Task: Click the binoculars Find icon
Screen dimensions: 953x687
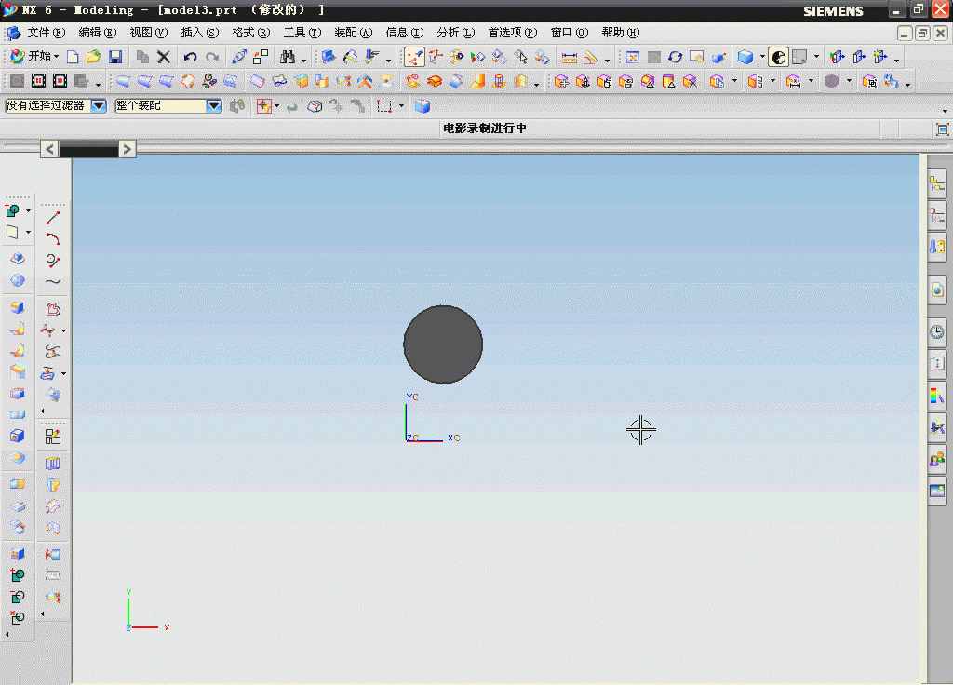Action: tap(288, 57)
